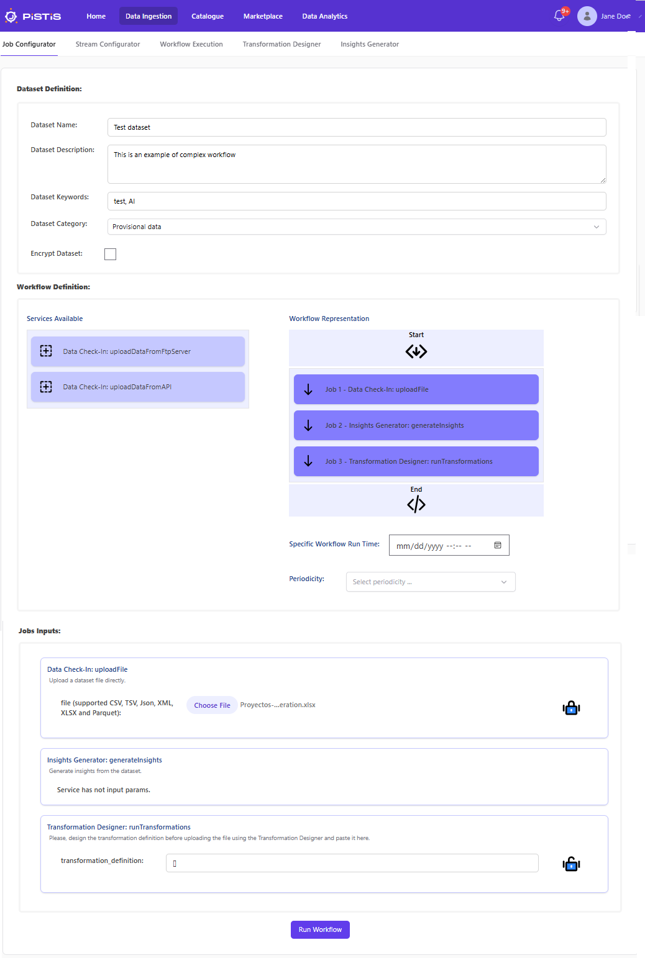Select Job 3 Transformation Designer block

(416, 461)
